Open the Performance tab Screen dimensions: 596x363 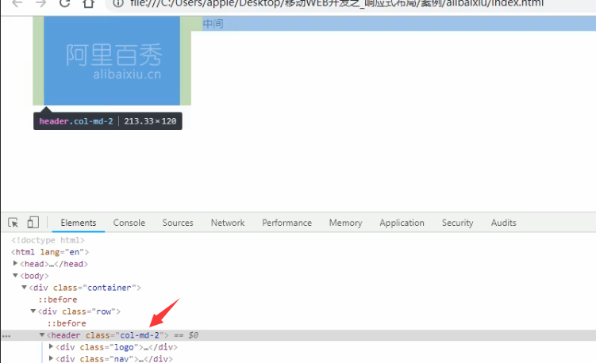[x=287, y=223]
